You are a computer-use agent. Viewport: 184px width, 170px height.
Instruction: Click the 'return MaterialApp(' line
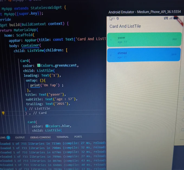click(x=19, y=30)
